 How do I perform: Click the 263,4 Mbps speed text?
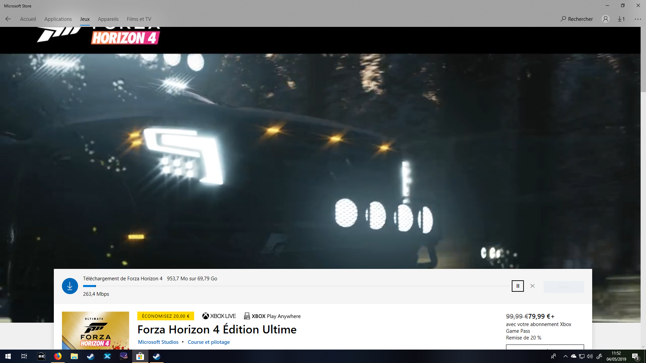[96, 294]
